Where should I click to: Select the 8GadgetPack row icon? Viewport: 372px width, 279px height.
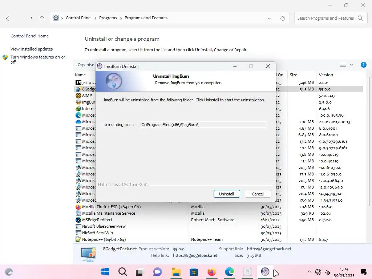pos(78,89)
